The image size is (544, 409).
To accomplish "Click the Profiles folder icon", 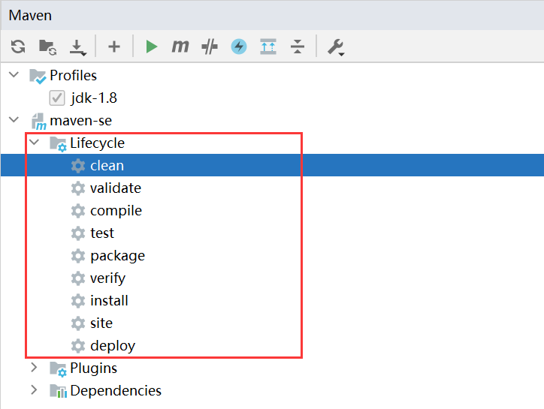I will point(38,76).
